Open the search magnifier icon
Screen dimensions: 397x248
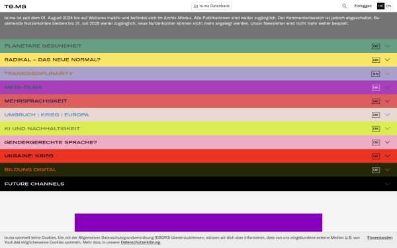[344, 6]
